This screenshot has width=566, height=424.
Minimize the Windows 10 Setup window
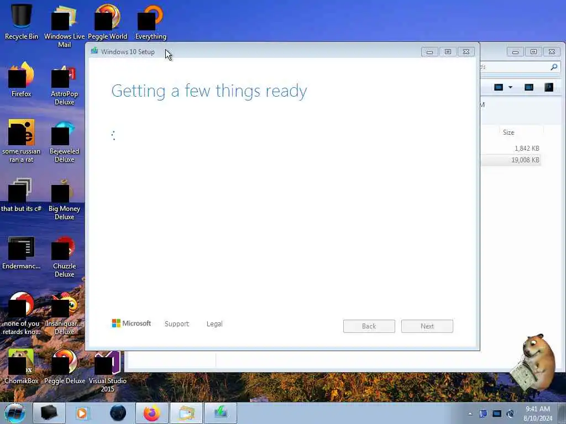[429, 52]
